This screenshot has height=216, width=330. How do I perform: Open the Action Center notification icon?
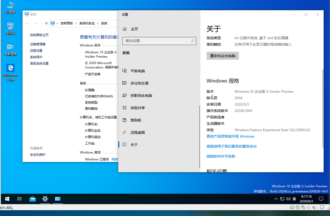click(321, 199)
